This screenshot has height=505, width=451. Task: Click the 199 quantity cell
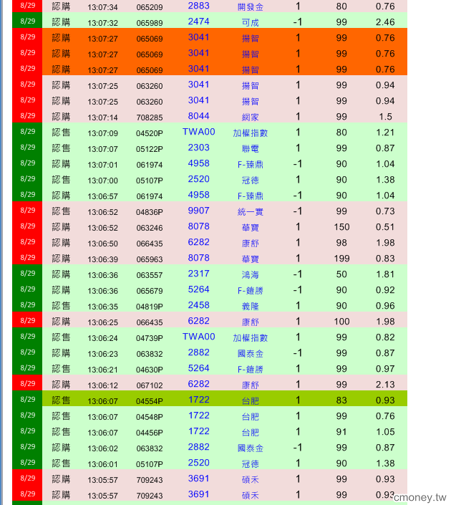point(341,259)
